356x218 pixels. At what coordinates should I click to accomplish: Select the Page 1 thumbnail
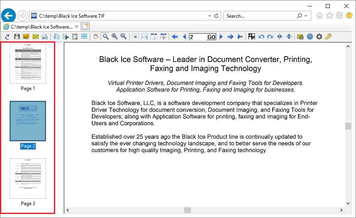coord(28,64)
